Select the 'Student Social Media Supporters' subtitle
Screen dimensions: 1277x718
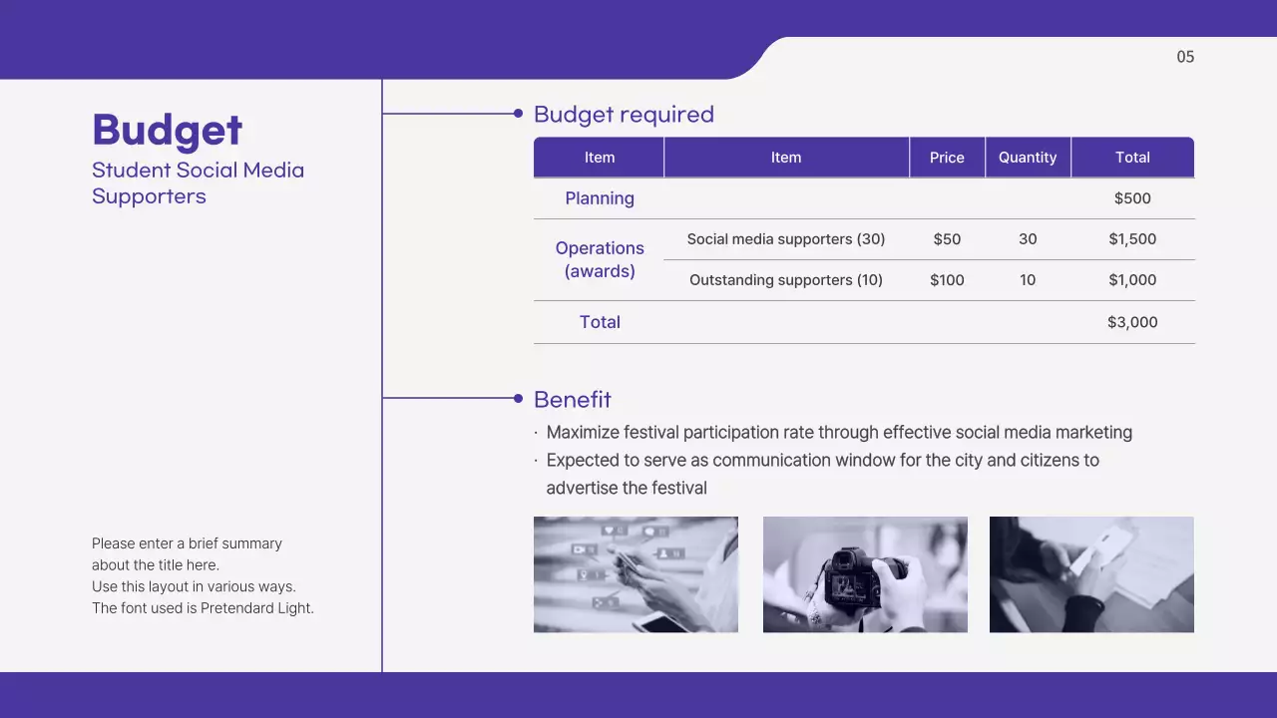pos(198,183)
